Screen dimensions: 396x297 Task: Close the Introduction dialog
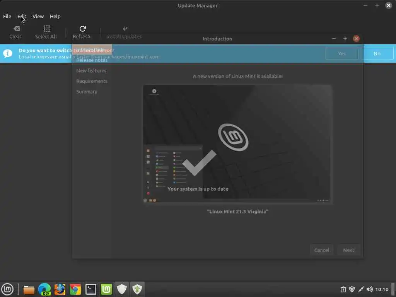[356, 39]
